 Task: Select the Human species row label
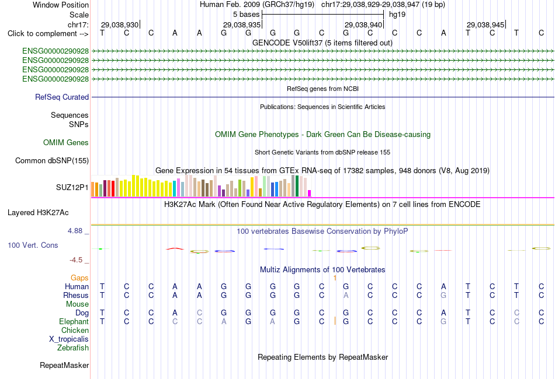(x=77, y=286)
